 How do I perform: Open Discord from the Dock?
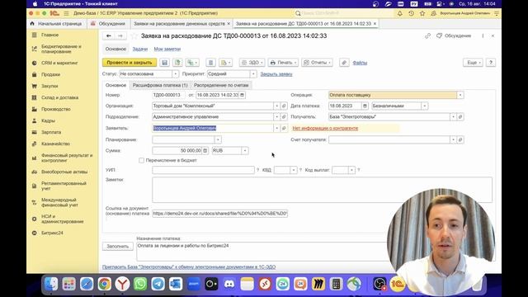coord(229,284)
